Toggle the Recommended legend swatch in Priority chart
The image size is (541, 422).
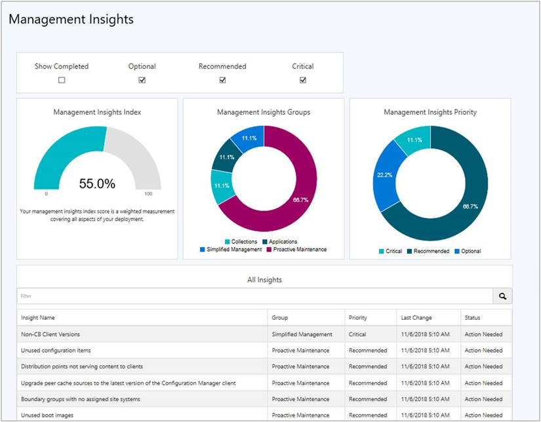tap(409, 252)
